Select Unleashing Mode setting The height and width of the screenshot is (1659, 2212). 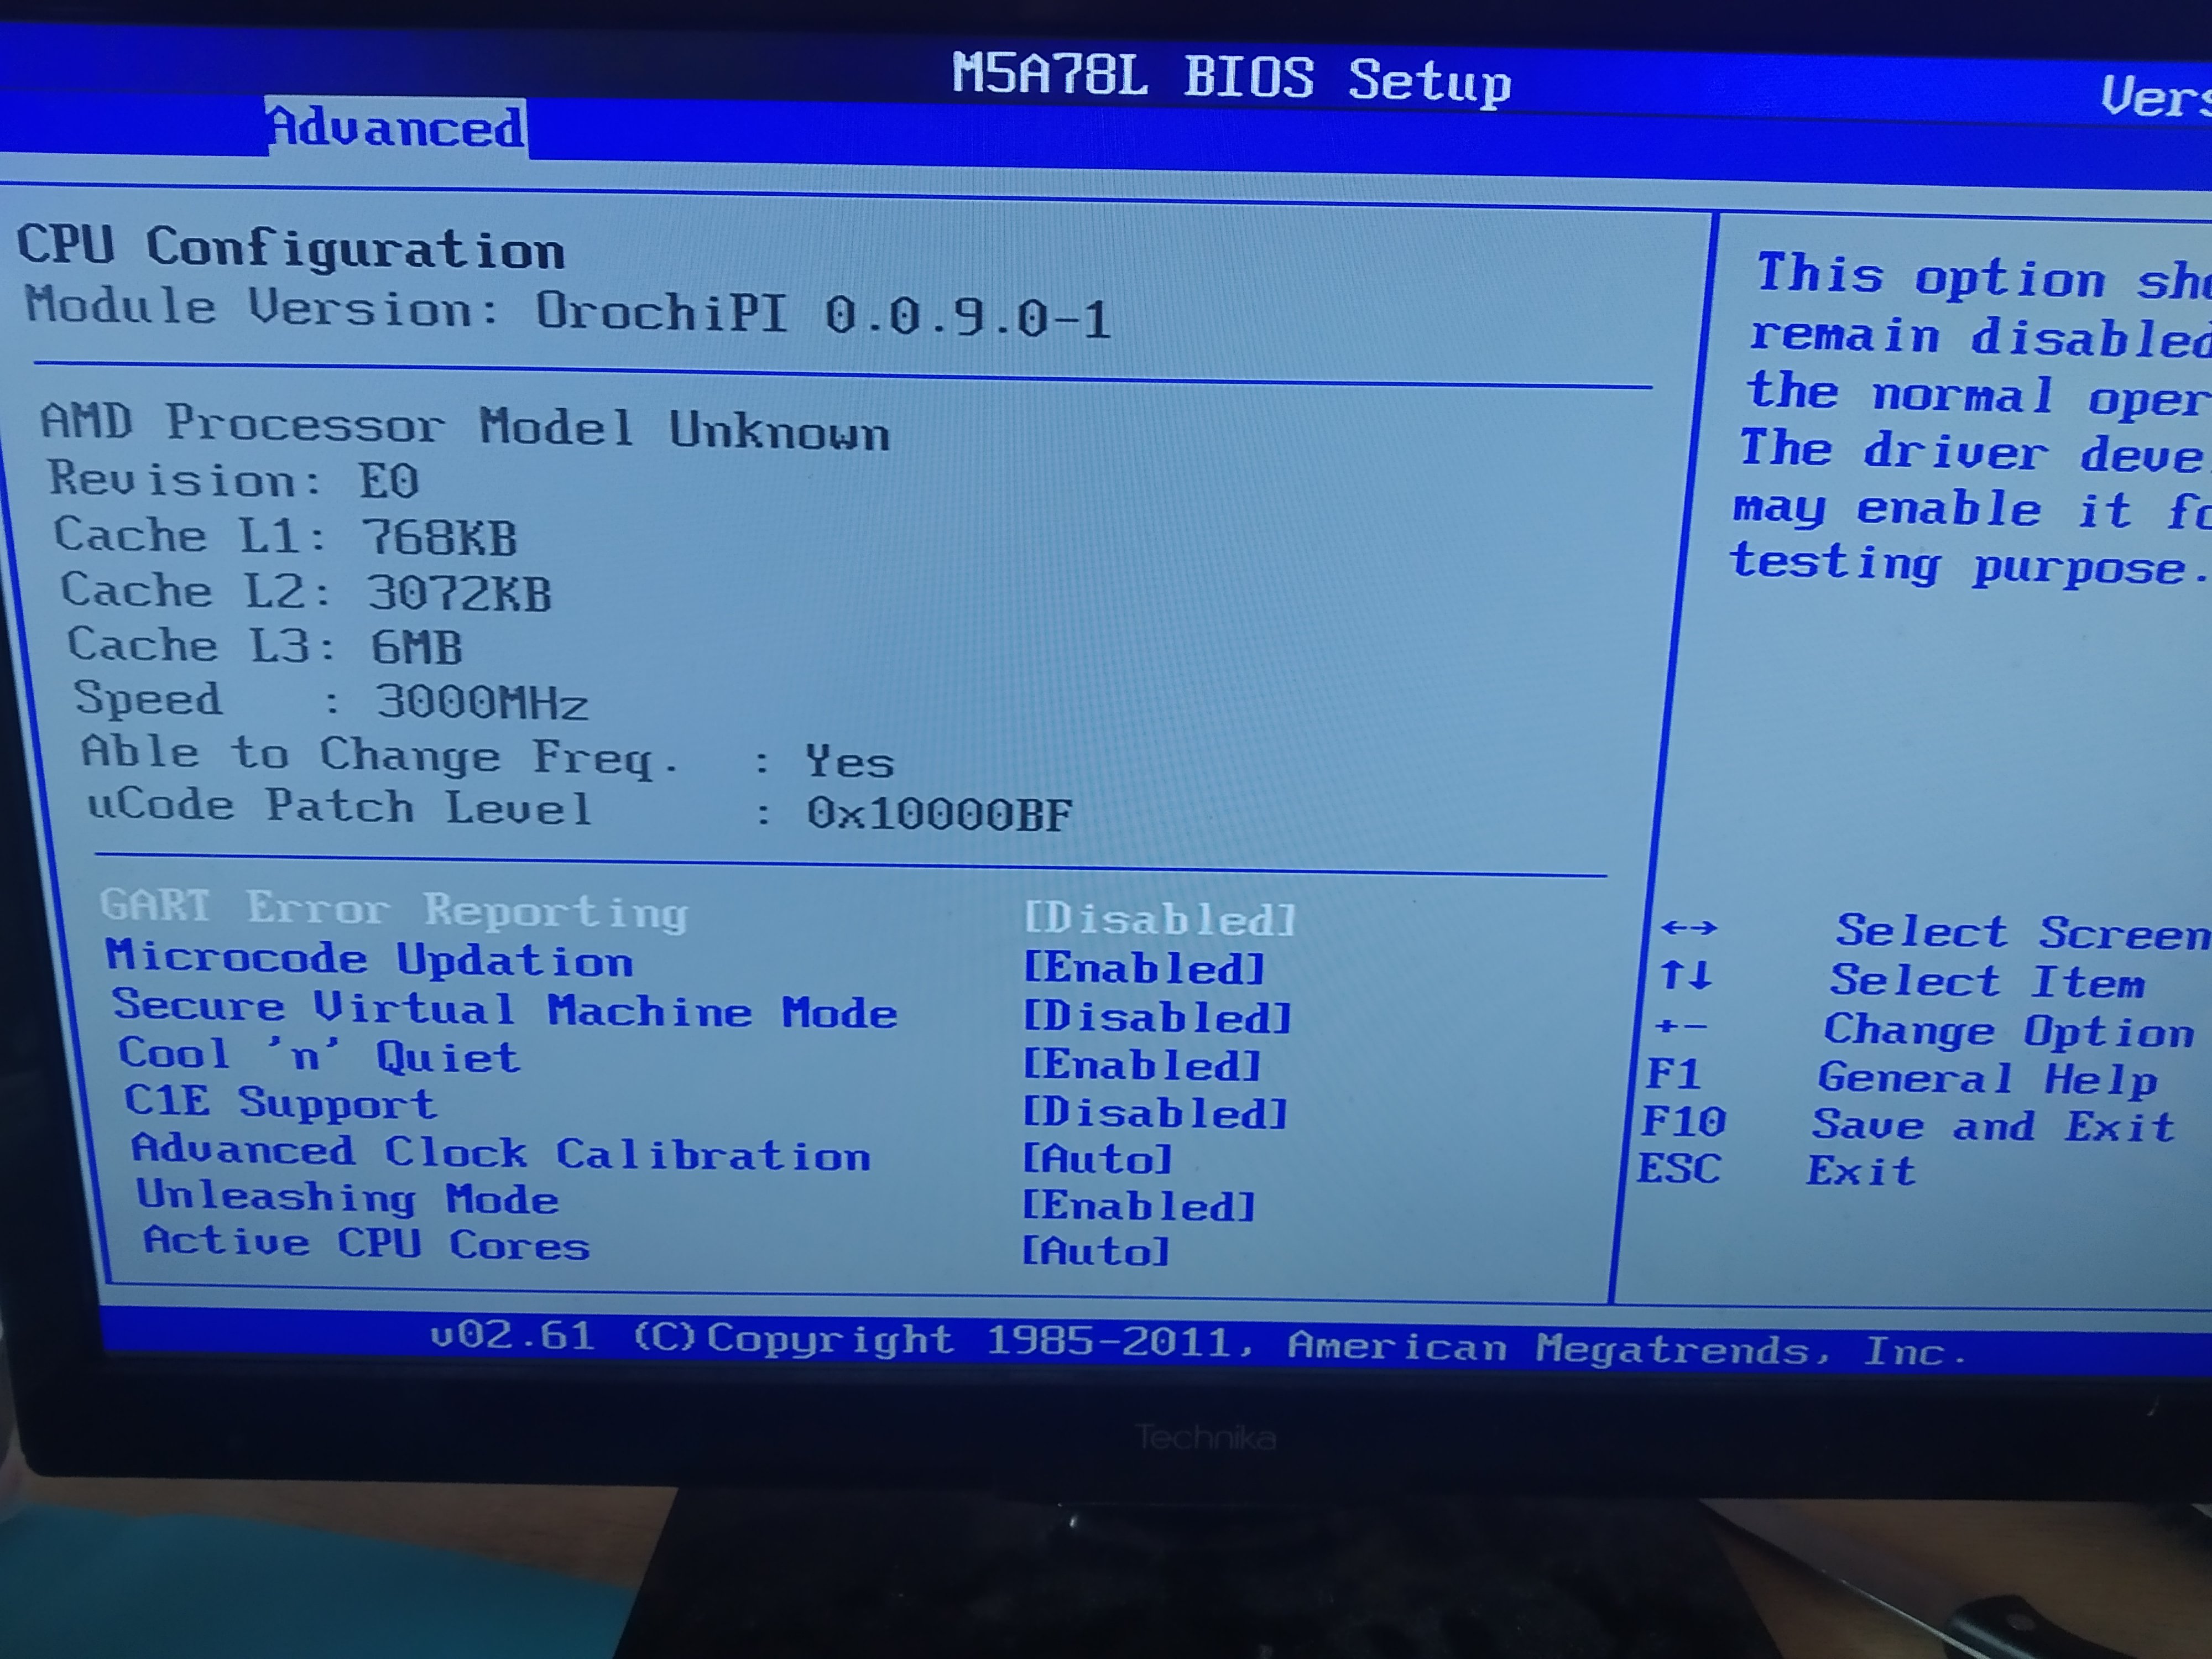pos(347,1197)
